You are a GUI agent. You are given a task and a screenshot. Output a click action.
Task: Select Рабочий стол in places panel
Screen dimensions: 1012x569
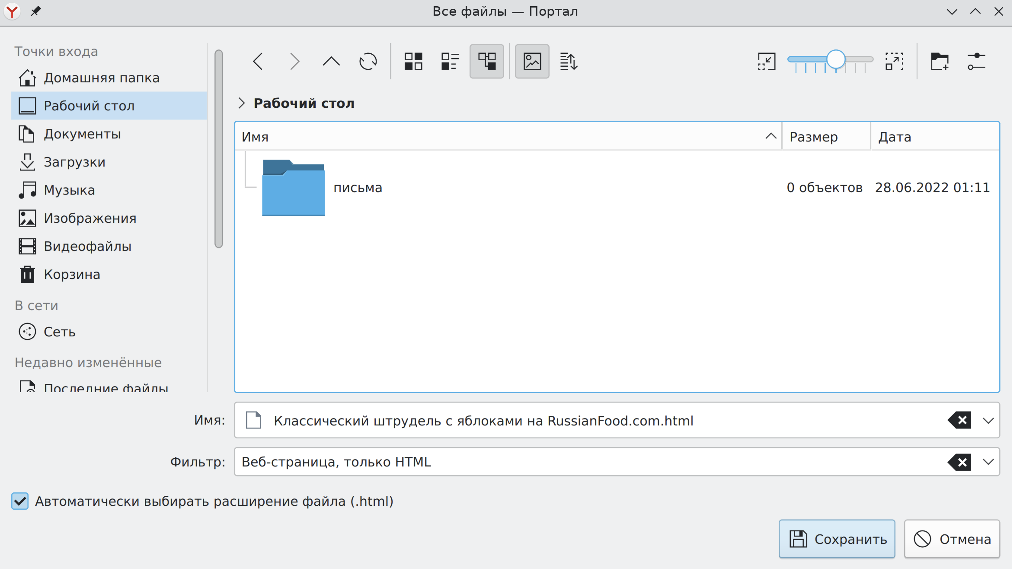click(109, 106)
